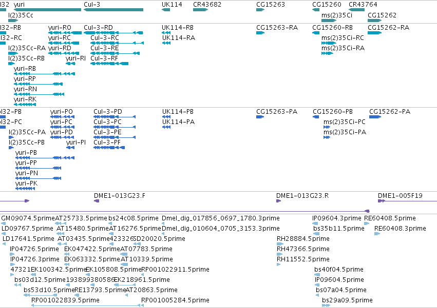Click EST bs03d12.5prime
The height and width of the screenshot is (308, 437).
point(17,285)
